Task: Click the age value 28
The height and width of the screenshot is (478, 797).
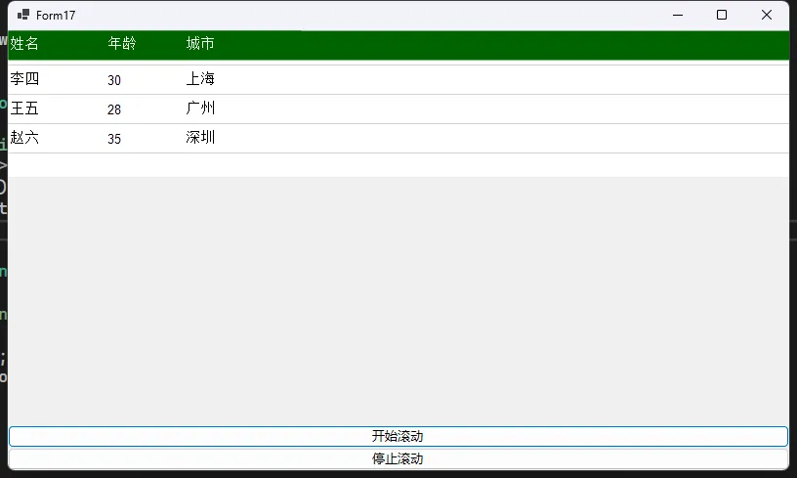Action: [114, 109]
